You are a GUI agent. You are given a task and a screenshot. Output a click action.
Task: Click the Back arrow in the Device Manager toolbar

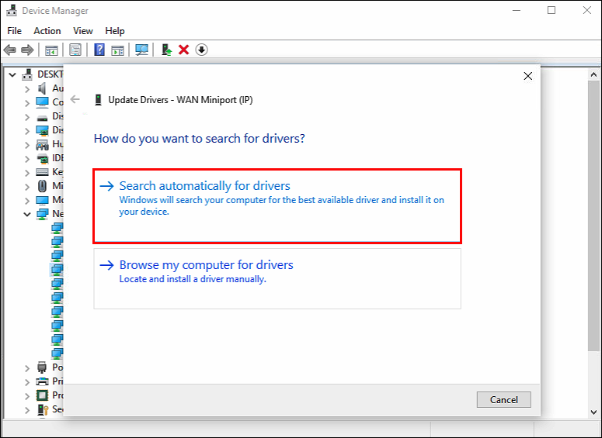coord(10,50)
